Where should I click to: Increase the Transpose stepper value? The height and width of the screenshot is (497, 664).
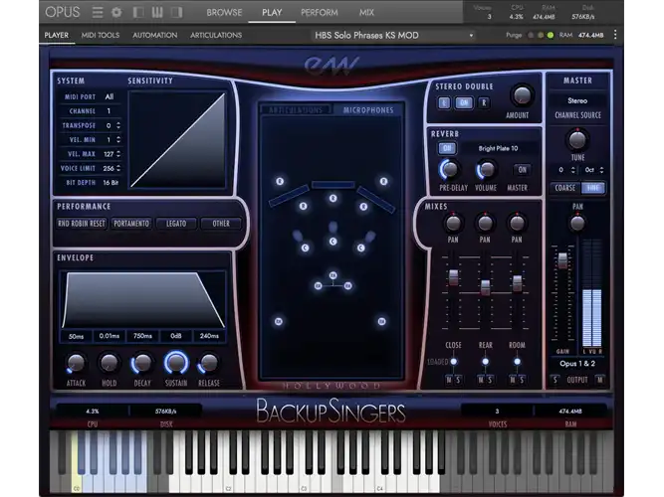118,123
